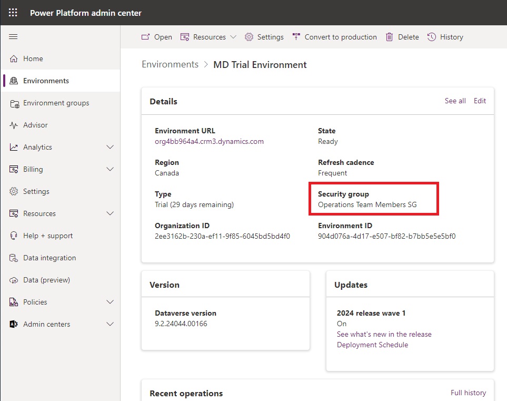Click Convert to production button
The width and height of the screenshot is (507, 401).
point(334,37)
